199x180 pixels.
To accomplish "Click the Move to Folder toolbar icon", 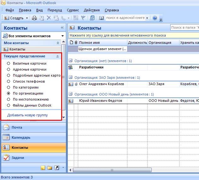I will [41, 18].
